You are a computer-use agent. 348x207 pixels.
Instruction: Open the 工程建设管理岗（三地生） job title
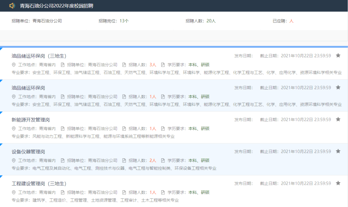tap(39, 184)
